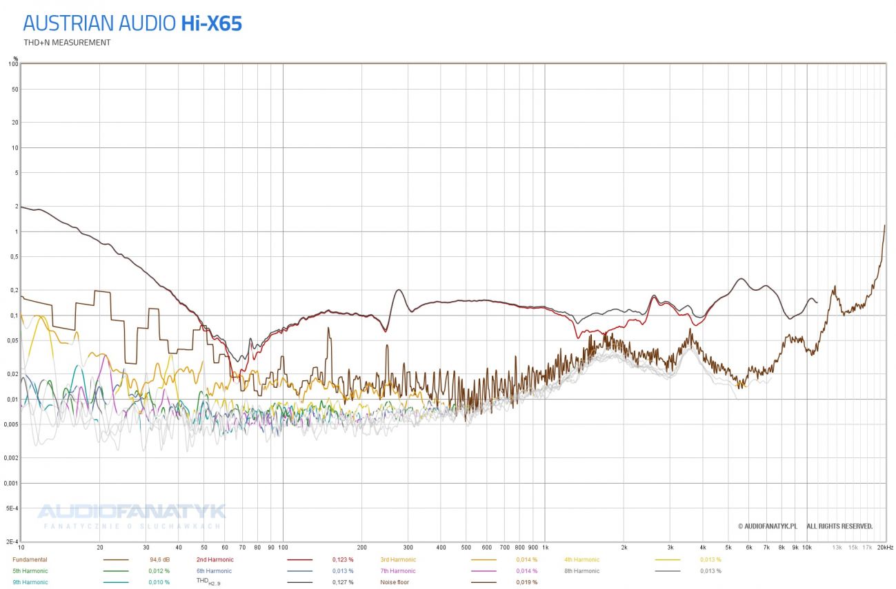
Task: Click the 'ALL RIGHTS RESERVED.' text
Action: [x=839, y=526]
